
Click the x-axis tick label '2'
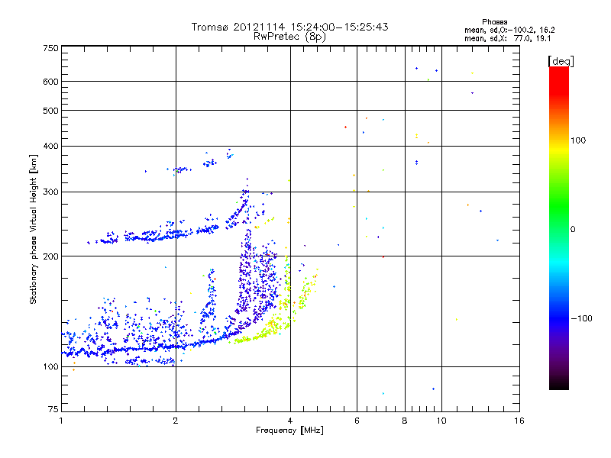pyautogui.click(x=176, y=421)
